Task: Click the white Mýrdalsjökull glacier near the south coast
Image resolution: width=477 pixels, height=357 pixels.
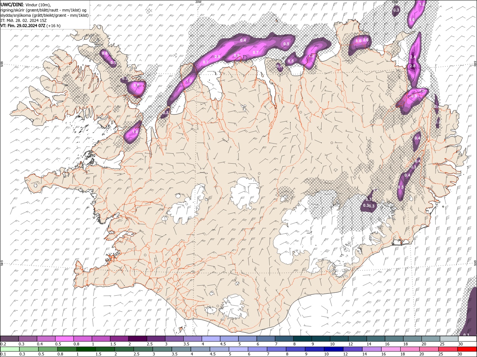Action: 234,307
